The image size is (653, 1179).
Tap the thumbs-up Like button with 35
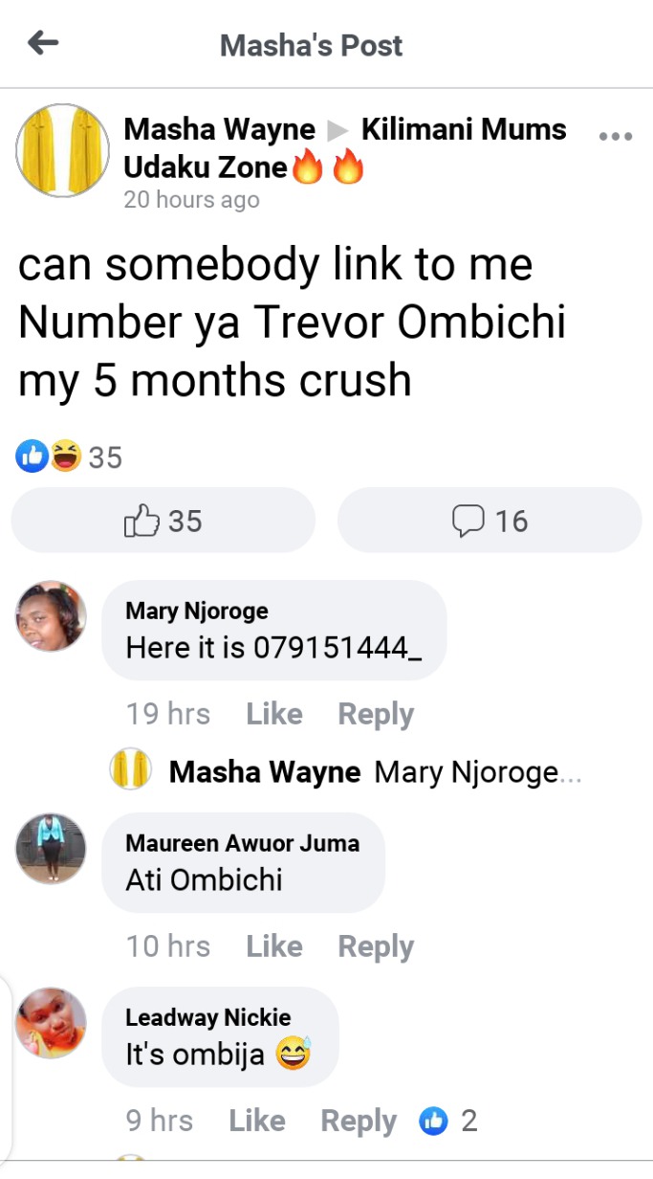coord(163,521)
